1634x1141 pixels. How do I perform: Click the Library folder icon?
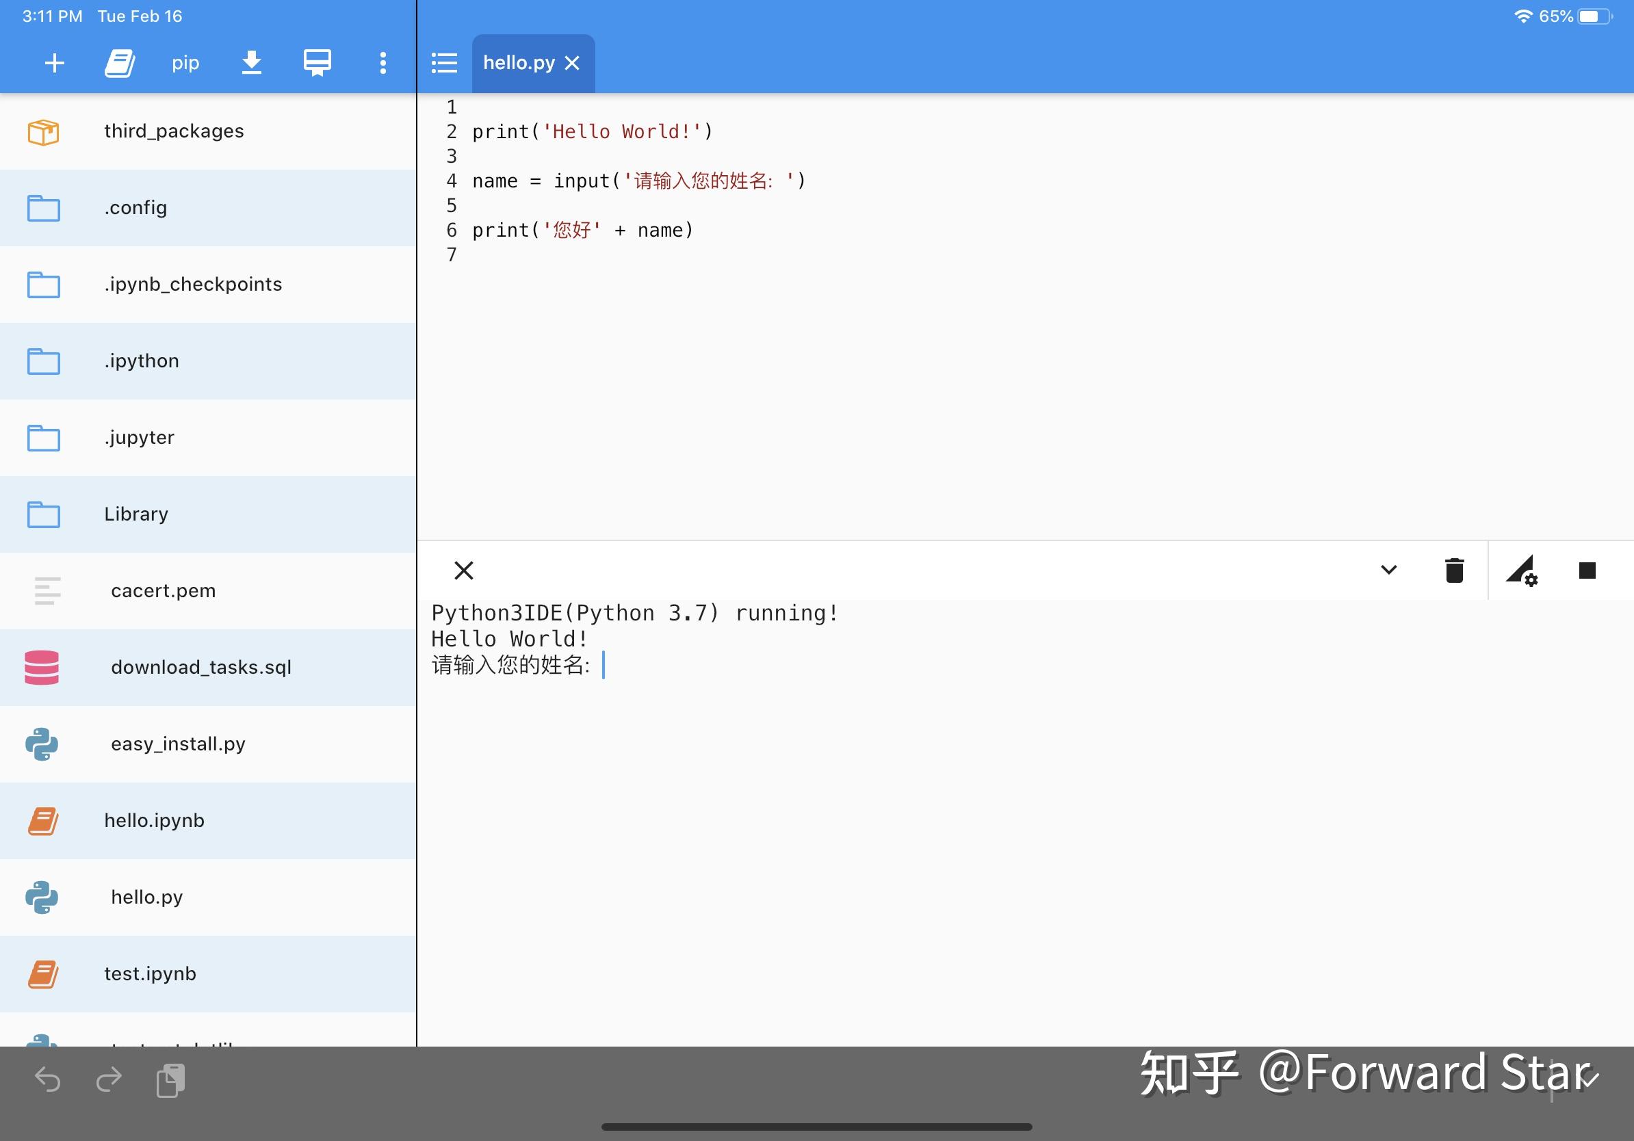[43, 515]
